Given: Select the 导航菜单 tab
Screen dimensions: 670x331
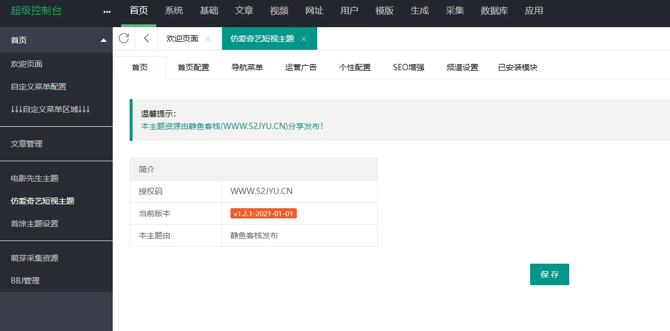Looking at the screenshot, I should tap(247, 67).
